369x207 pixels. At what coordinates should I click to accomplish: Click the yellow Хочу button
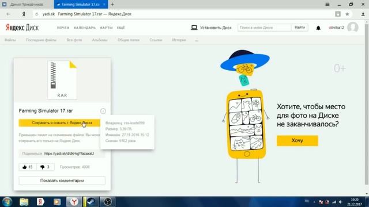click(x=298, y=140)
